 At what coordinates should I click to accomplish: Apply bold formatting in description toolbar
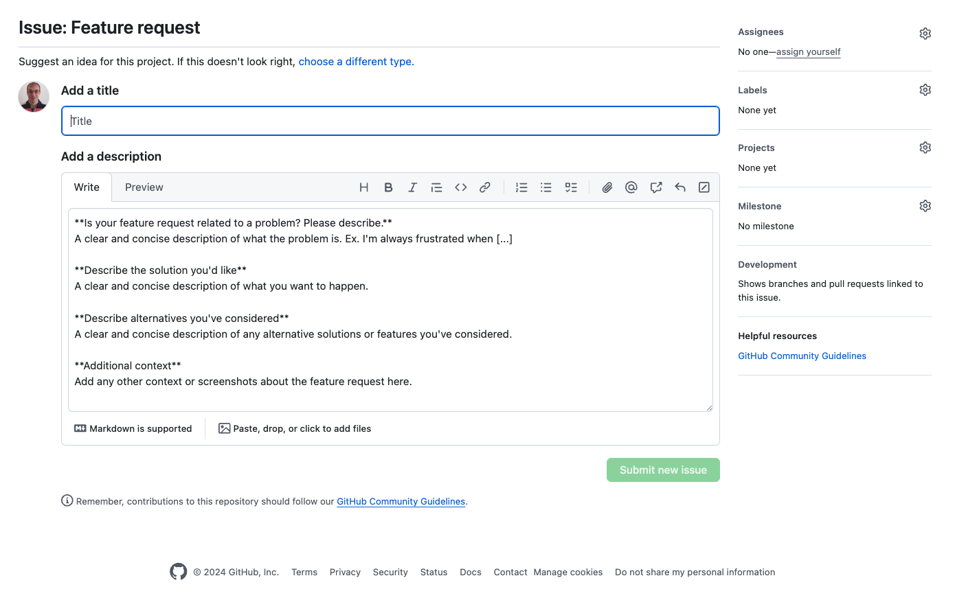coord(388,187)
